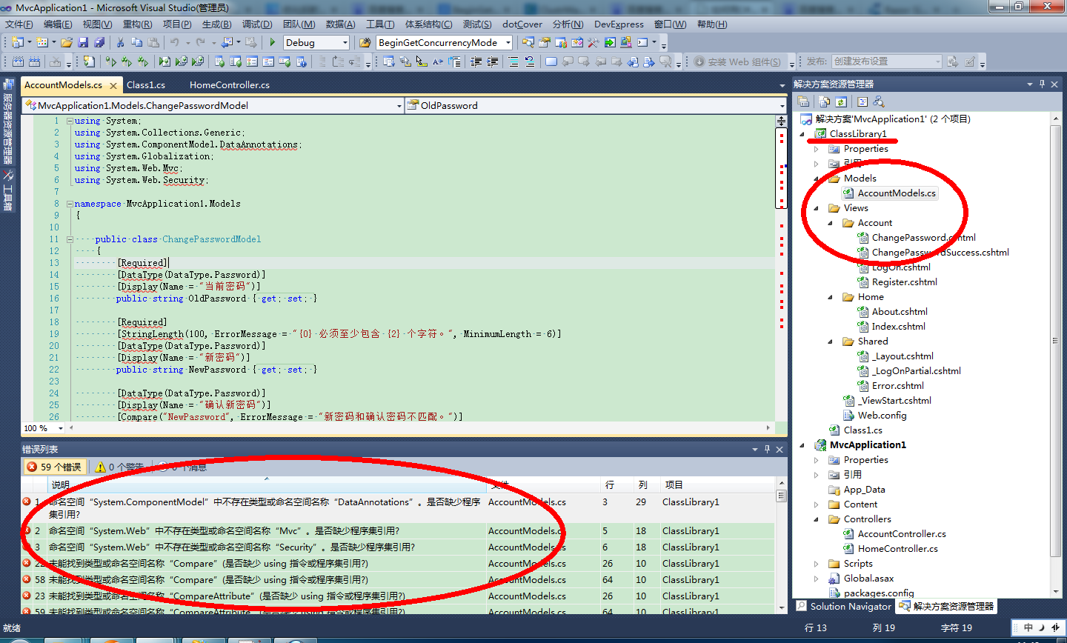Click Find in Files icon beside BeginGetConcurrencyMode
This screenshot has width=1067, height=643.
pyautogui.click(x=365, y=42)
